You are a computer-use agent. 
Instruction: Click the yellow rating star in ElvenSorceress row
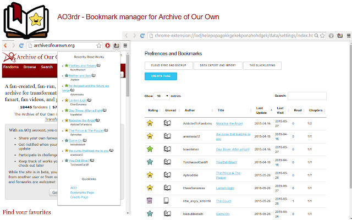pyautogui.click(x=150, y=188)
